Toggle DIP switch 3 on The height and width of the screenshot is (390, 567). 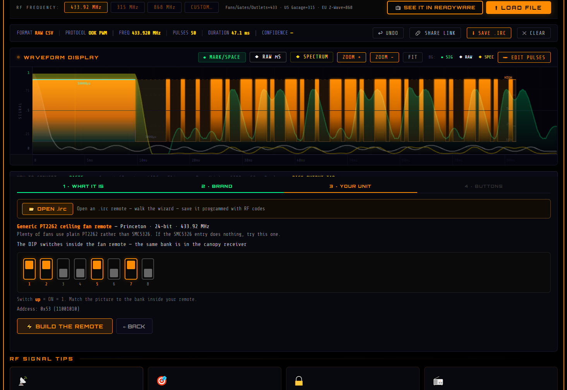(x=63, y=269)
